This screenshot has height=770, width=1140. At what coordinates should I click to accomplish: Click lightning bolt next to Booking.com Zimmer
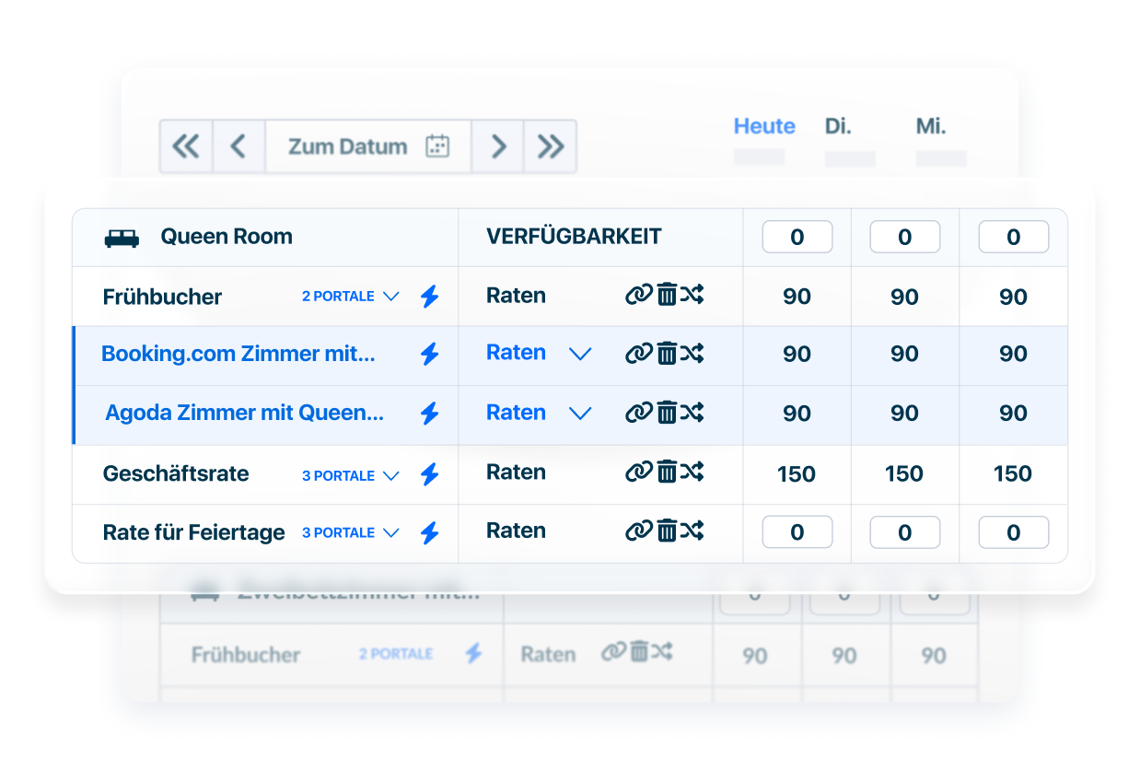[x=429, y=354]
